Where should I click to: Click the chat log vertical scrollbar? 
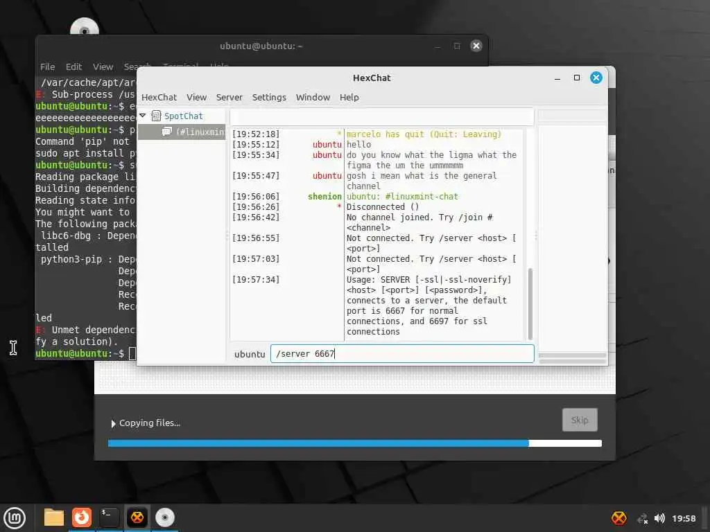[530, 303]
